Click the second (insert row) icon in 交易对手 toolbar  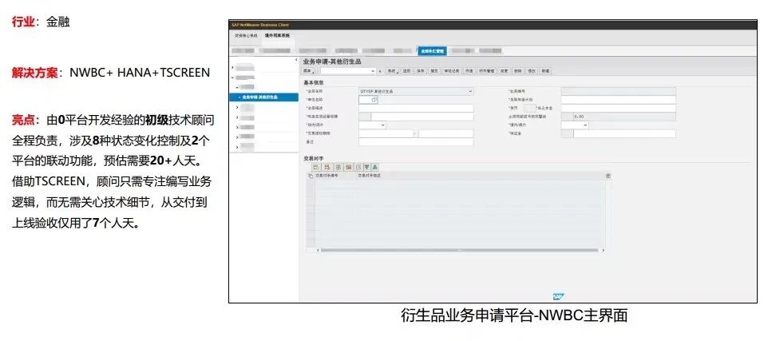(x=327, y=168)
